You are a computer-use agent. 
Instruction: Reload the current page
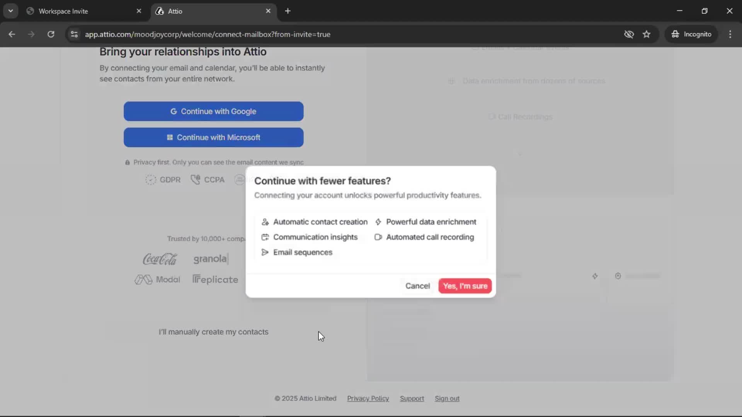tap(51, 34)
